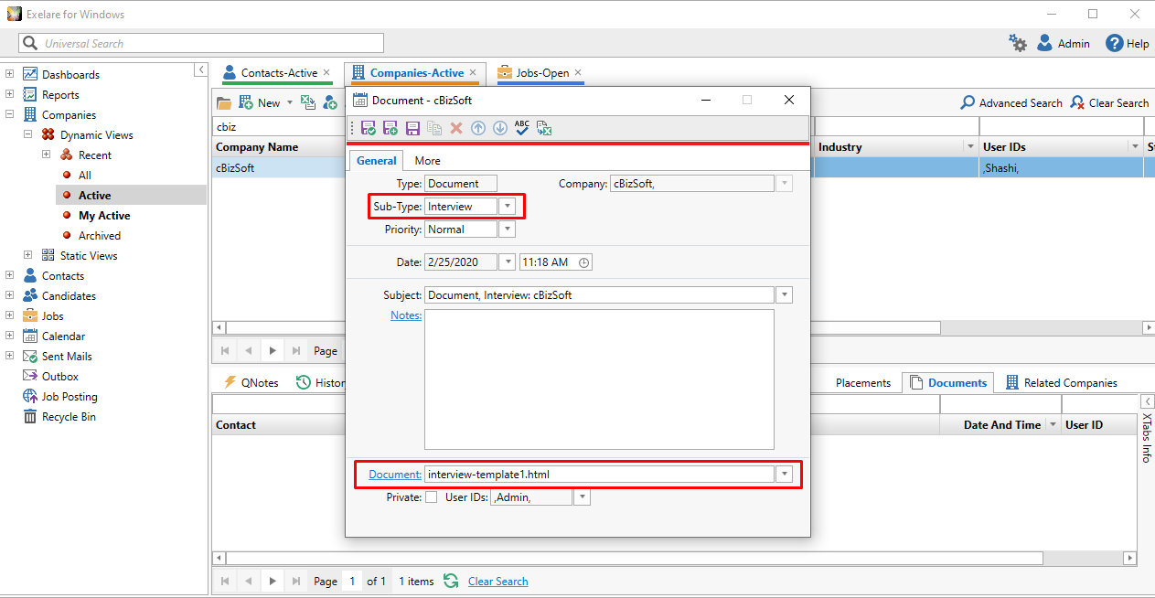This screenshot has height=598, width=1155.
Task: Toggle the Private checkbox
Action: [x=431, y=497]
